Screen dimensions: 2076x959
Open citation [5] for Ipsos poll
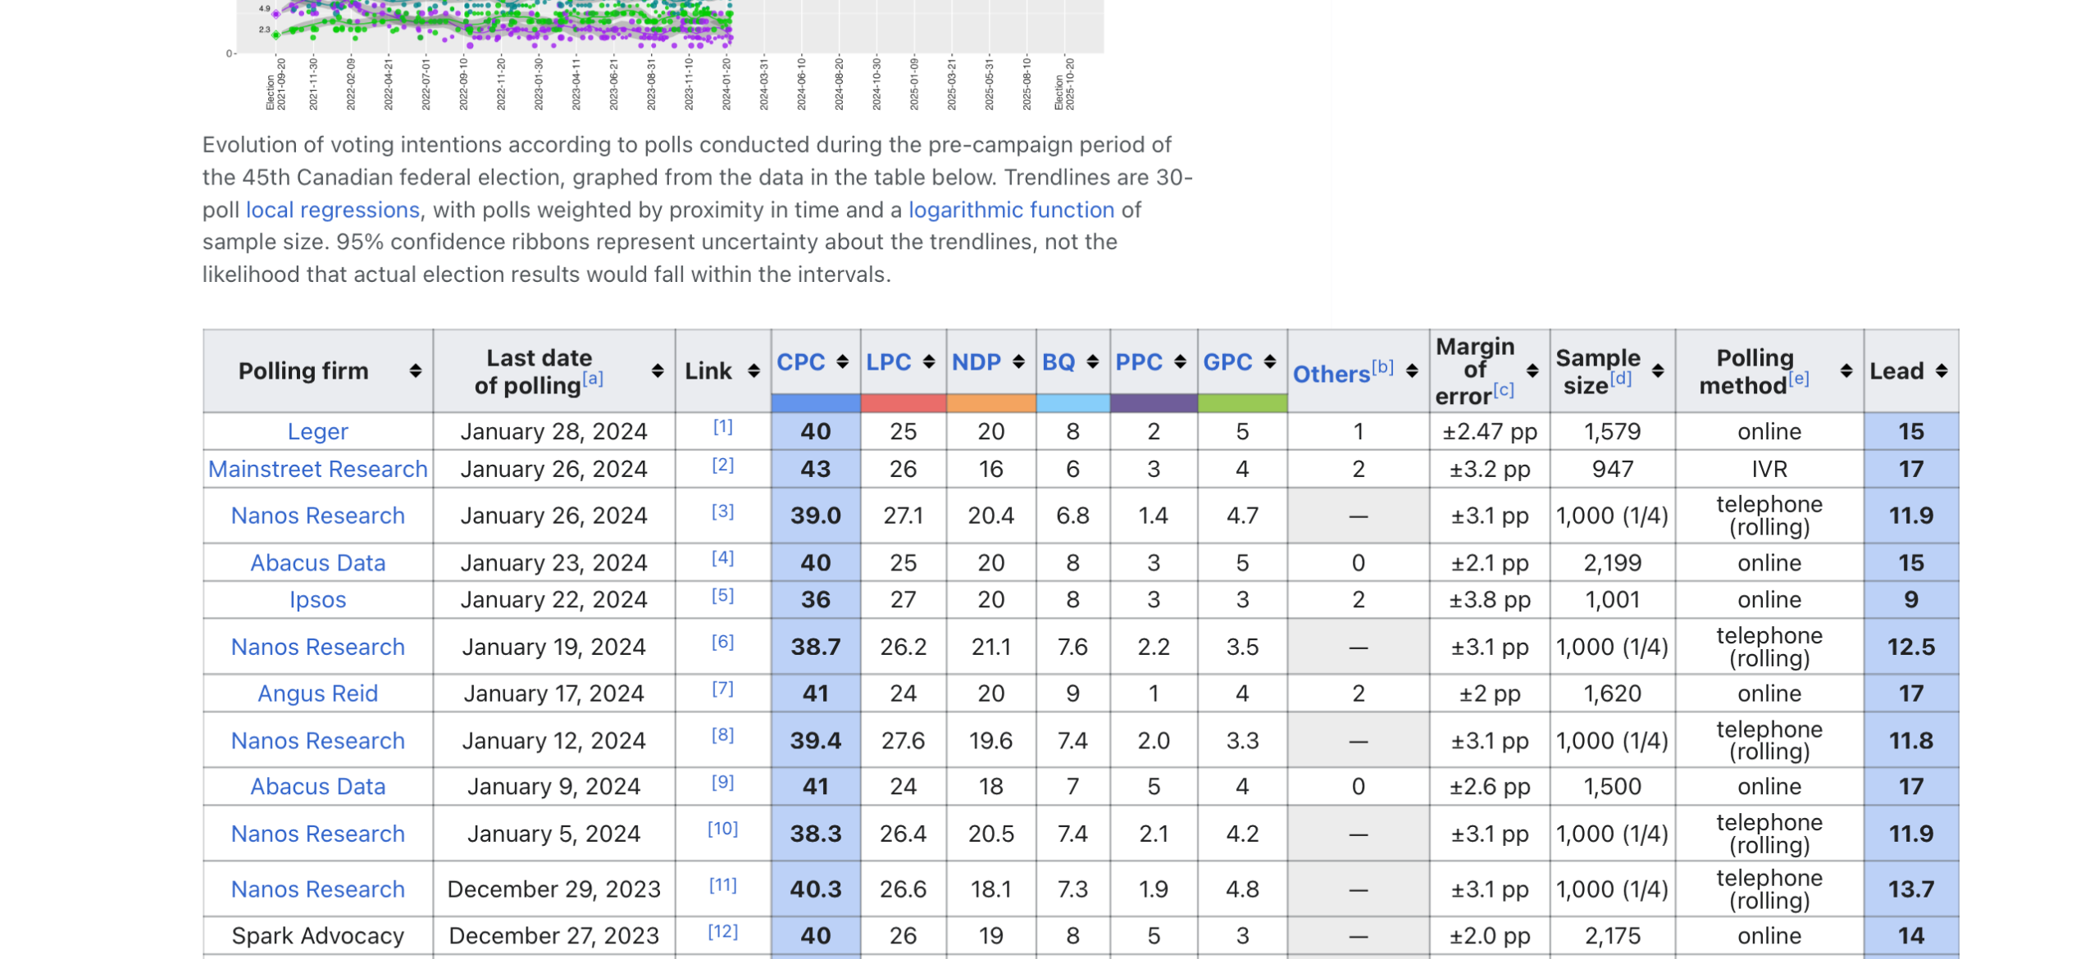tap(723, 595)
